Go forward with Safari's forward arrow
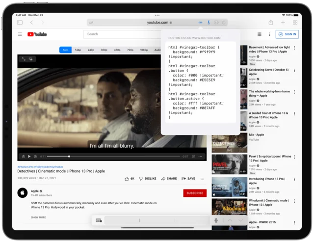Viewport: 314px width, 243px height. 43,23
